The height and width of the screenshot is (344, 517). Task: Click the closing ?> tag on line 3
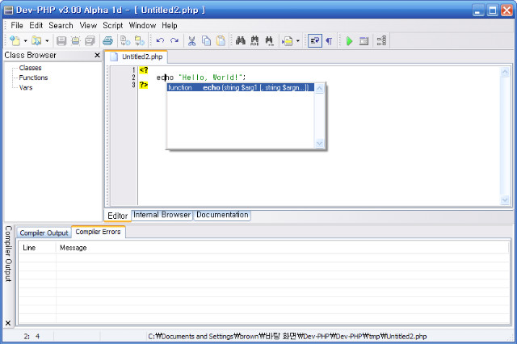[x=144, y=85]
